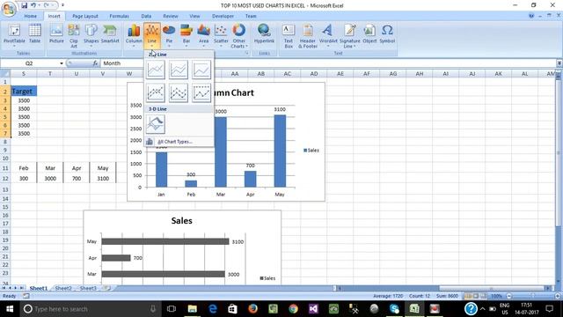Viewport: 563px width, 317px height.
Task: Insert a Hyperlink
Action: (264, 33)
